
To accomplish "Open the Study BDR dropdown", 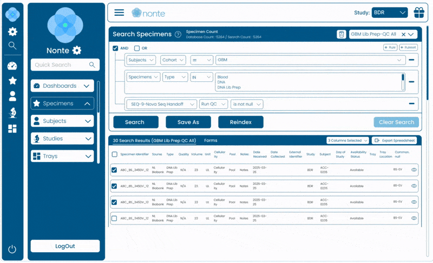I will pos(389,12).
